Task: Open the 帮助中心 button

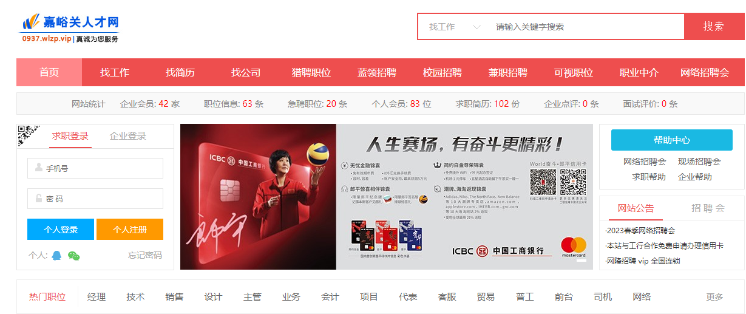Action: (x=672, y=140)
